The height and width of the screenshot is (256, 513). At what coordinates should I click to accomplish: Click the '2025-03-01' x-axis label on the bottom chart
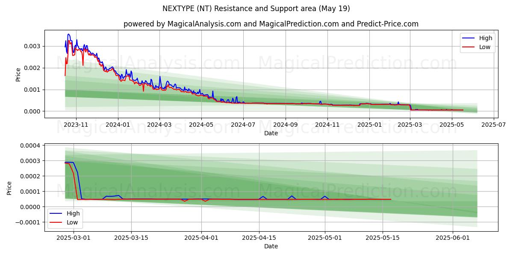74,238
